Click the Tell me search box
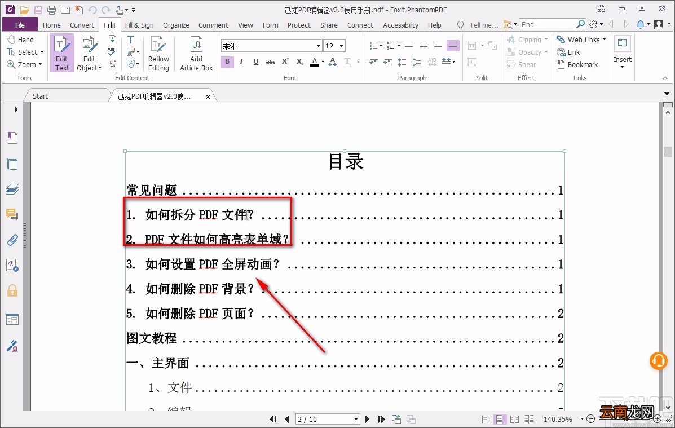 pyautogui.click(x=478, y=25)
